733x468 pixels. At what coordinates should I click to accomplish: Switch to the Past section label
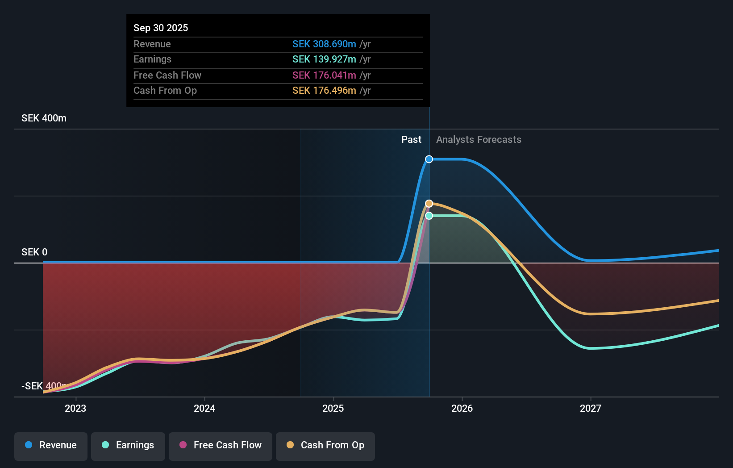click(411, 139)
